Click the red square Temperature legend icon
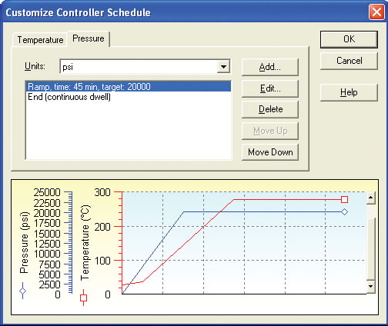The width and height of the screenshot is (388, 326). (83, 298)
